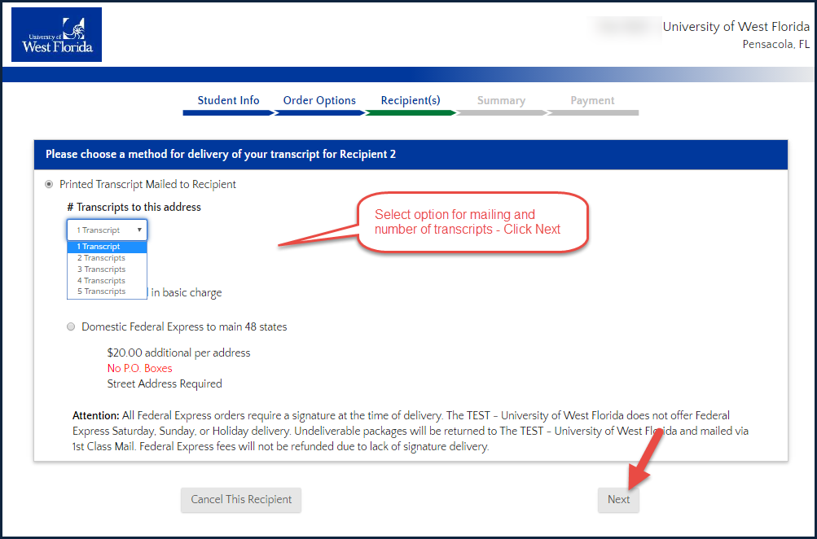Click the '# Transcripts to this address' label

134,208
